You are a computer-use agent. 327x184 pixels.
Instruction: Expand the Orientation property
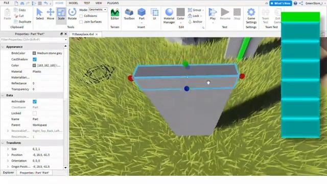pos(8,161)
